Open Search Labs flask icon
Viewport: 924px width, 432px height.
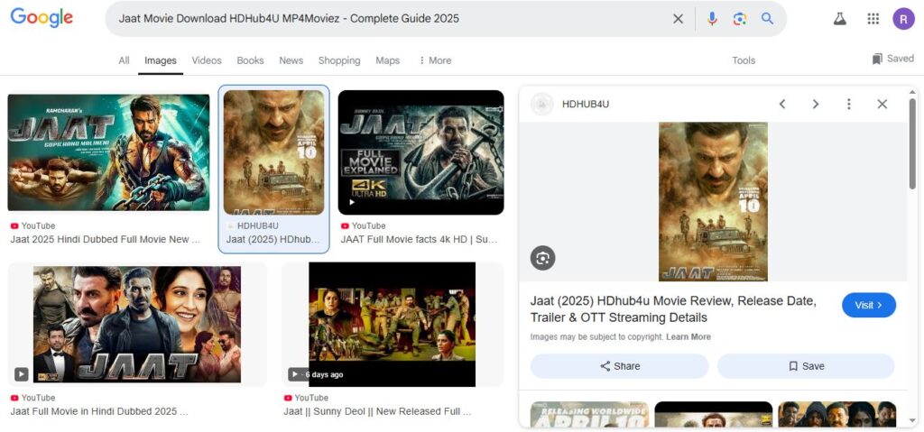(839, 19)
